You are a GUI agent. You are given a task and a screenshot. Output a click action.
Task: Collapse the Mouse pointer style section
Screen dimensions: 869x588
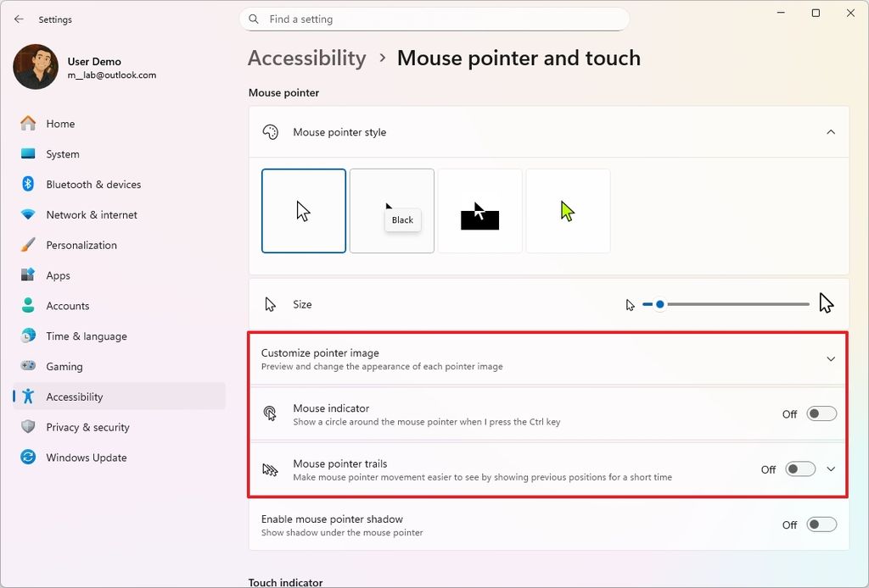tap(831, 132)
